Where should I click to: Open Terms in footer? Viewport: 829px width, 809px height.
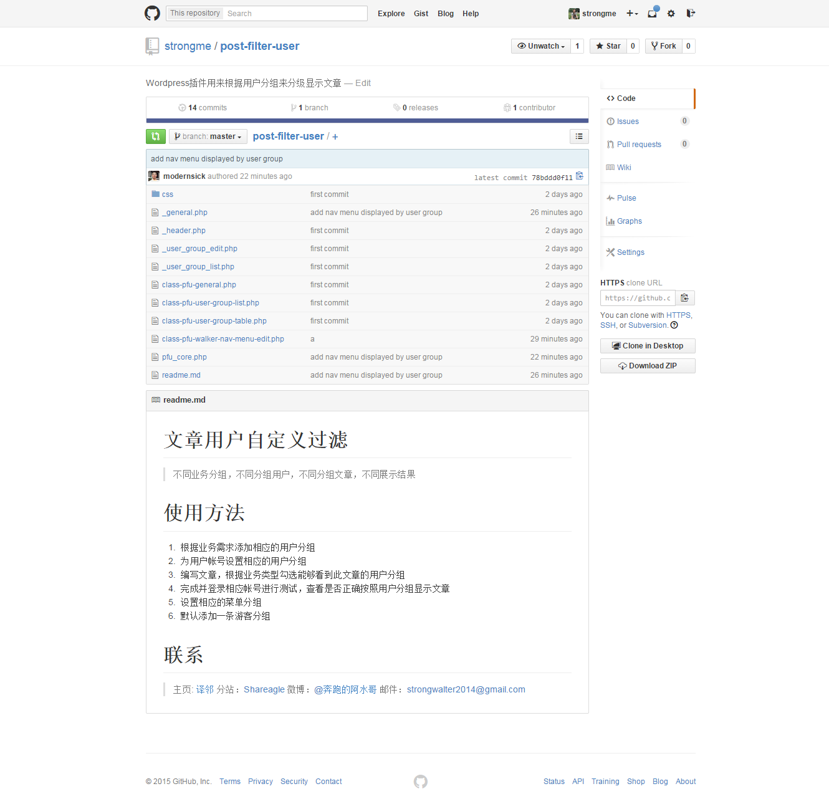pos(230,782)
